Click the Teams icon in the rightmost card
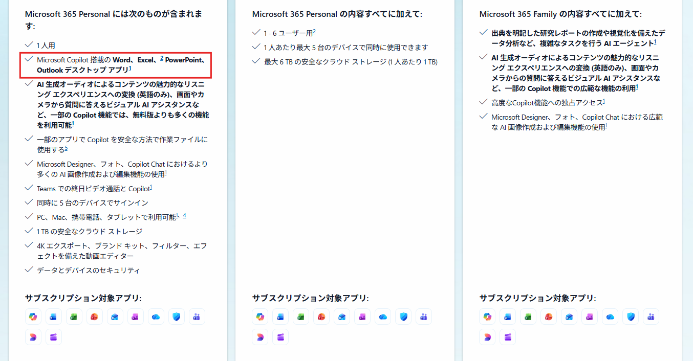 pos(651,317)
